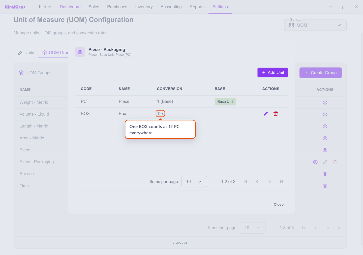Go to previous page of groups list
Viewport: 363px width, 255px height.
pos(316,228)
